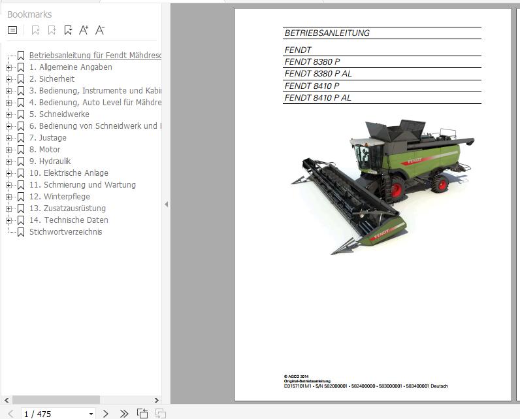Expand 13. Zusatzausrüstung bookmark
The height and width of the screenshot is (419, 520).
point(8,209)
